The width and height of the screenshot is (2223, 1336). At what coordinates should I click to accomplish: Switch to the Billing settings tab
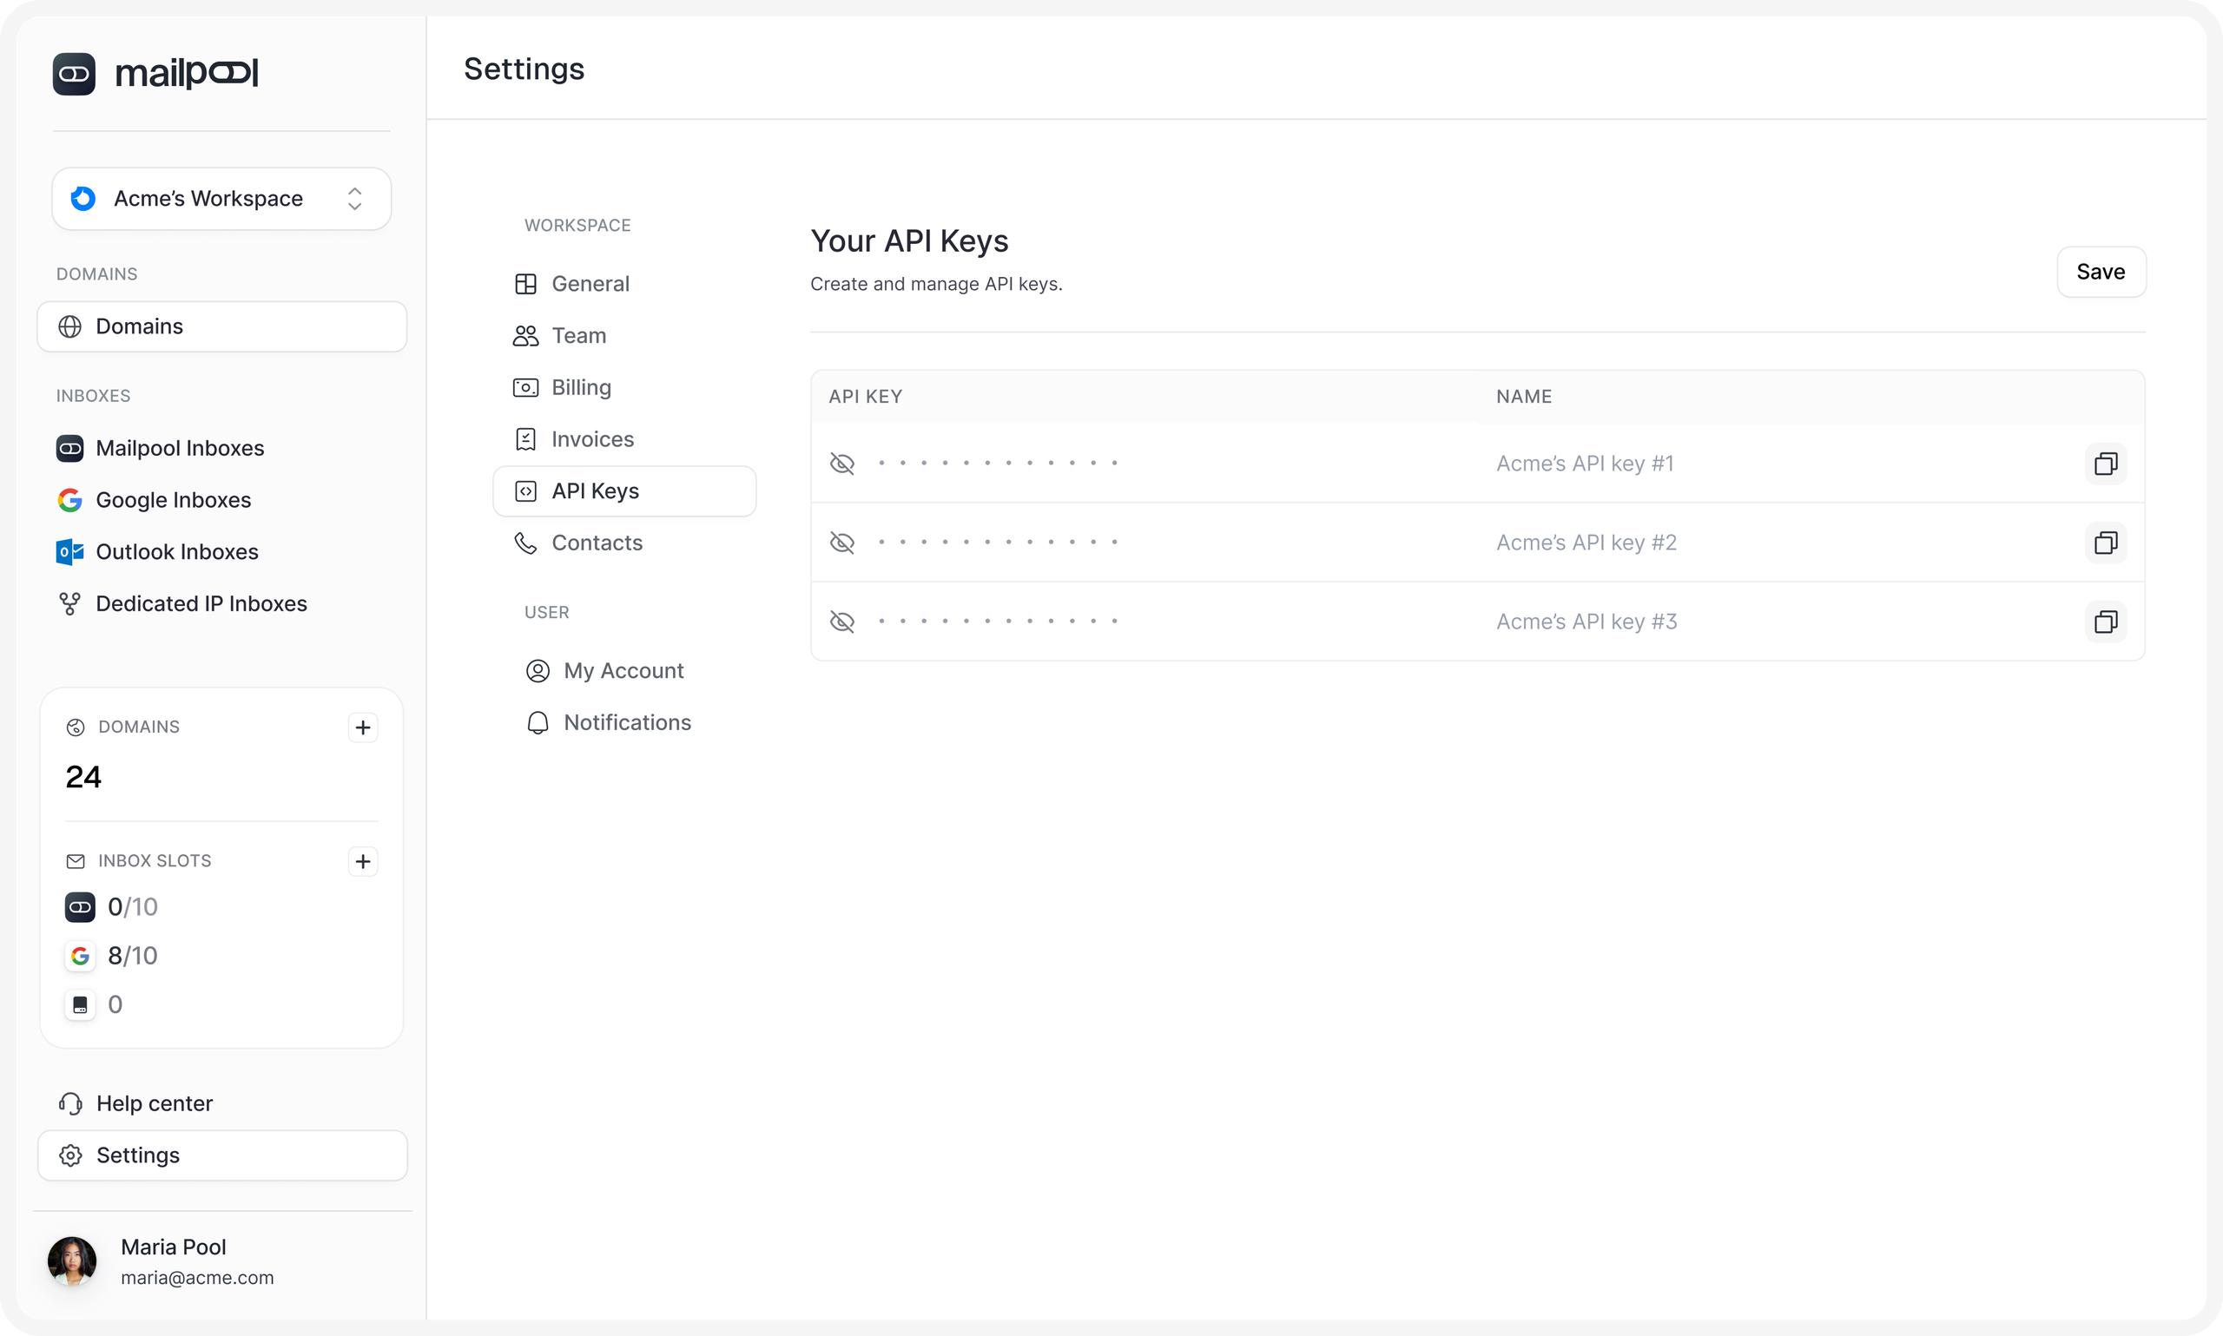pyautogui.click(x=581, y=387)
